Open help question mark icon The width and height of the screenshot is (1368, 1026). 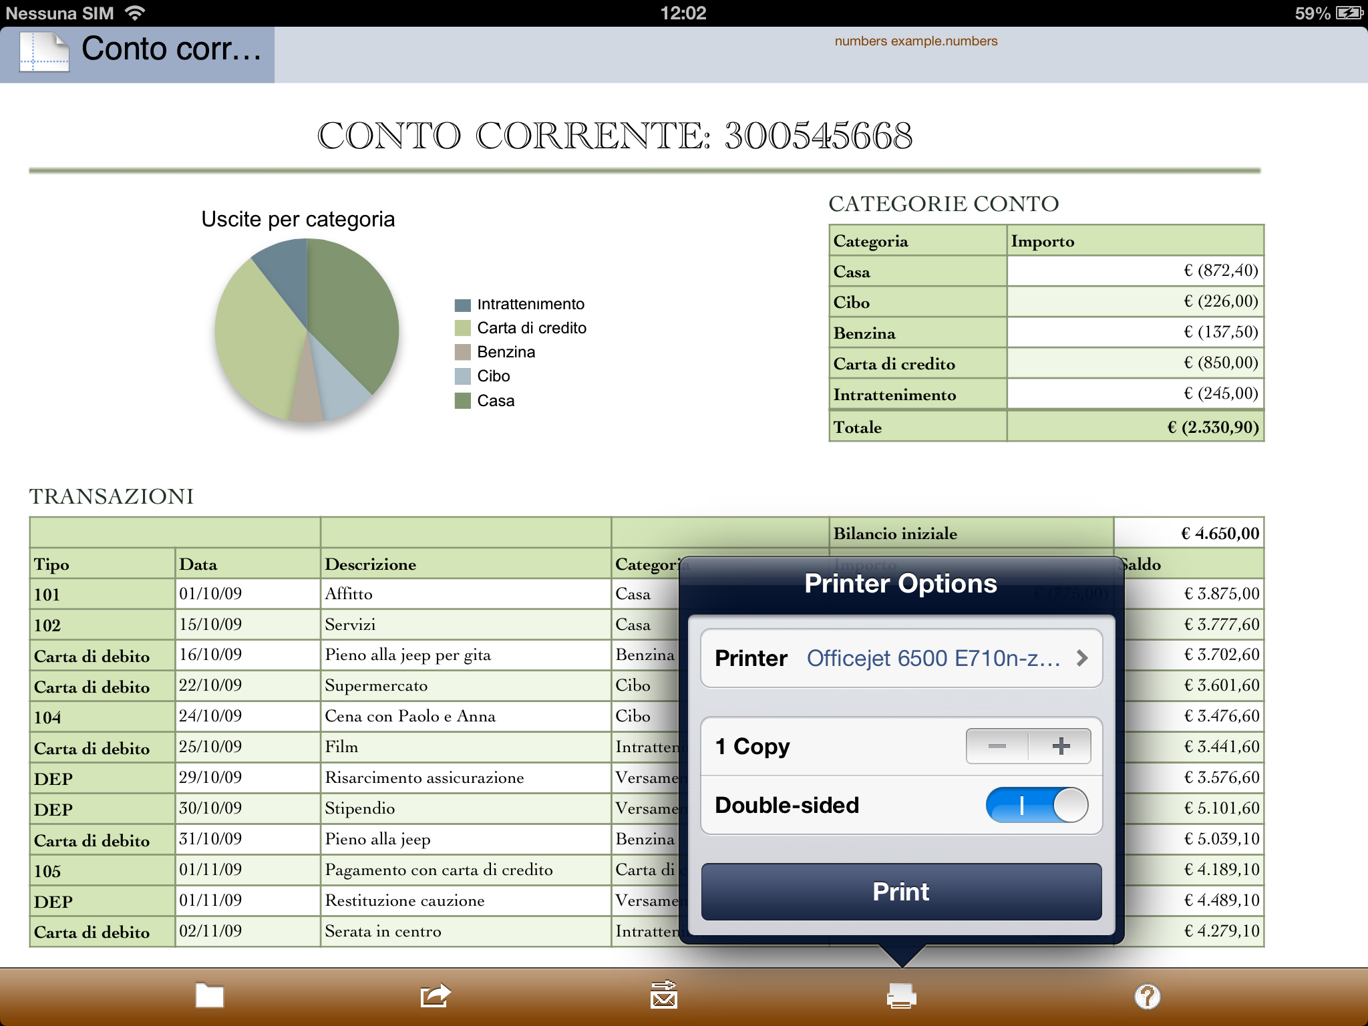coord(1147,996)
